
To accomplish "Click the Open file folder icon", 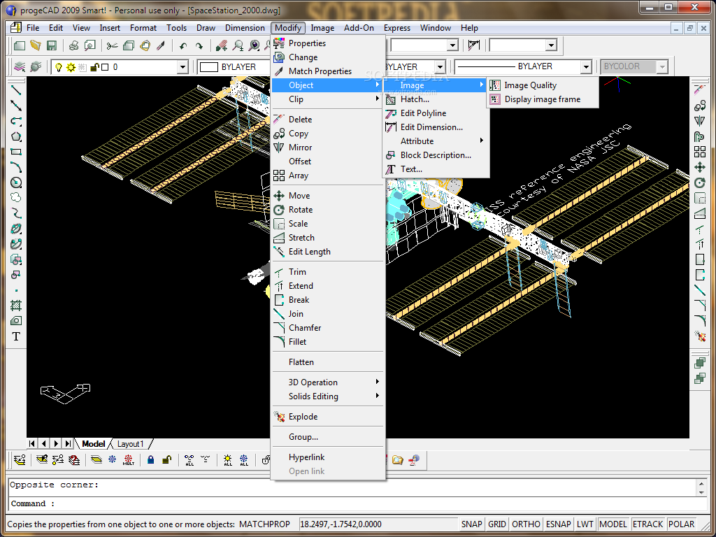I will pyautogui.click(x=35, y=45).
